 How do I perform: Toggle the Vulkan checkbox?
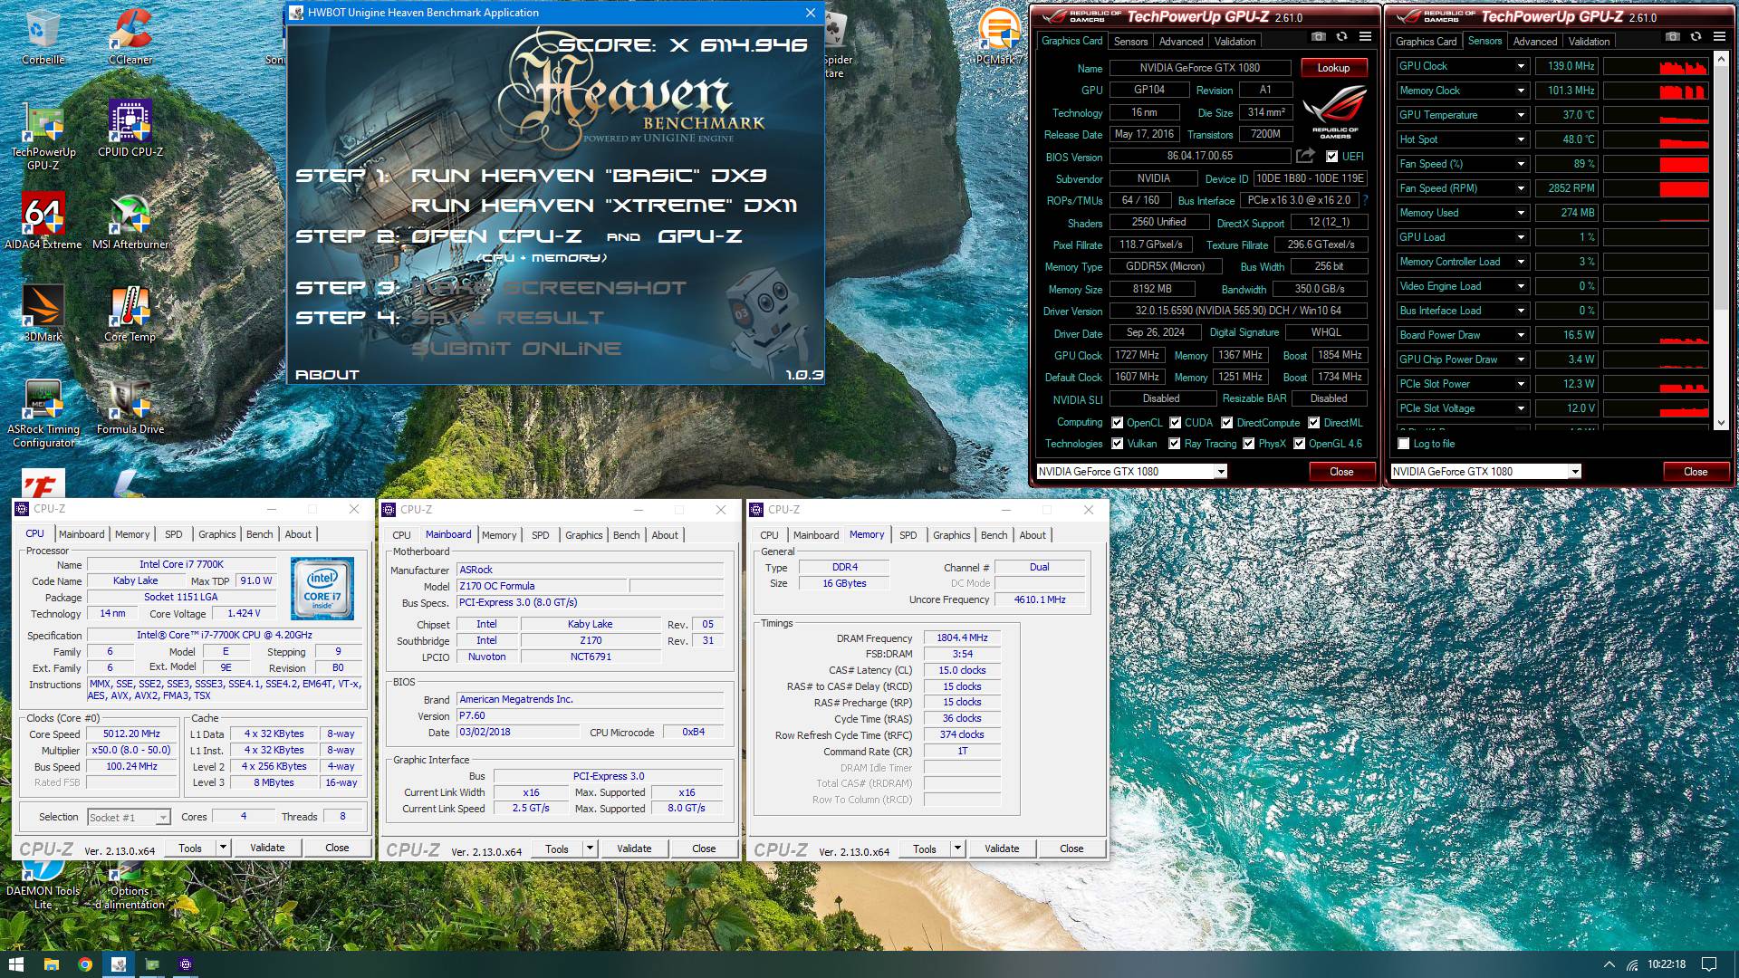(x=1118, y=444)
